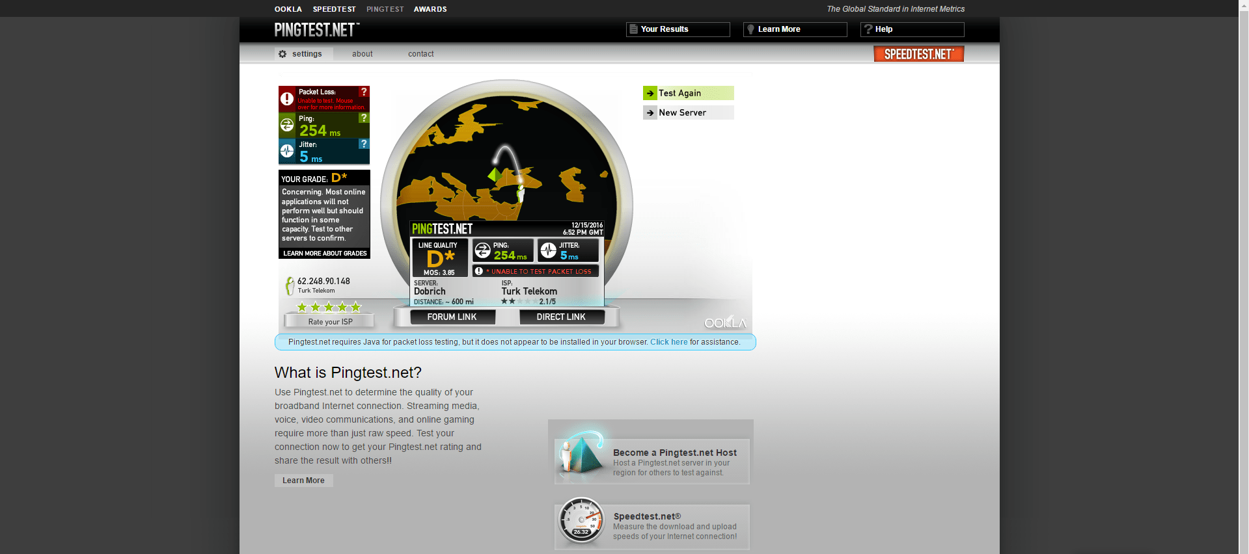1249x554 pixels.
Task: Click the PINGTEST.NET header logo
Action: (x=317, y=30)
